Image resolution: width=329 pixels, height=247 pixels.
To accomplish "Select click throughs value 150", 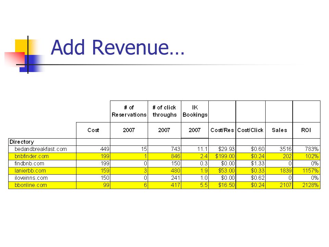I will point(164,164).
